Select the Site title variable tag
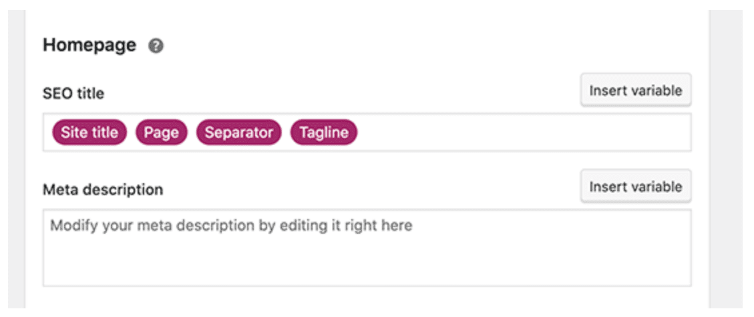Viewport: 754px width, 317px height. point(89,133)
